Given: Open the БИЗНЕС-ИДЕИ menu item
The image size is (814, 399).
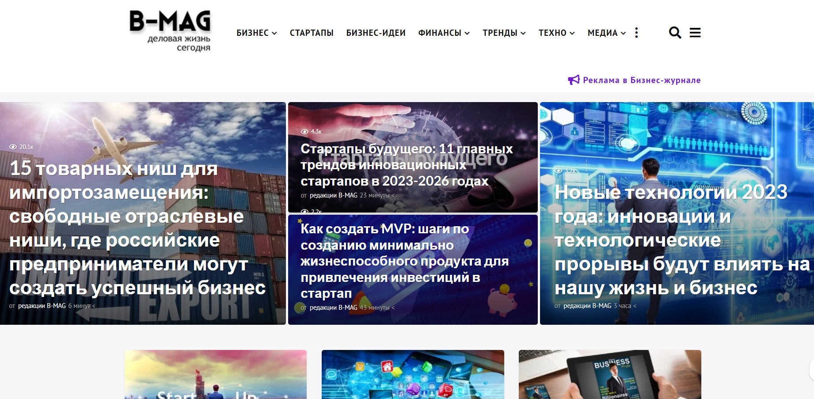Looking at the screenshot, I should tap(376, 33).
